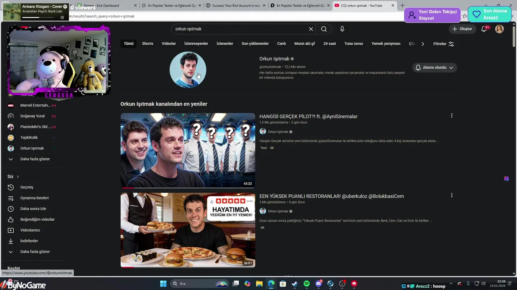The height and width of the screenshot is (290, 517).
Task: Open more options for HANGİSİ GERÇEK PİLOT video
Action: (452, 116)
